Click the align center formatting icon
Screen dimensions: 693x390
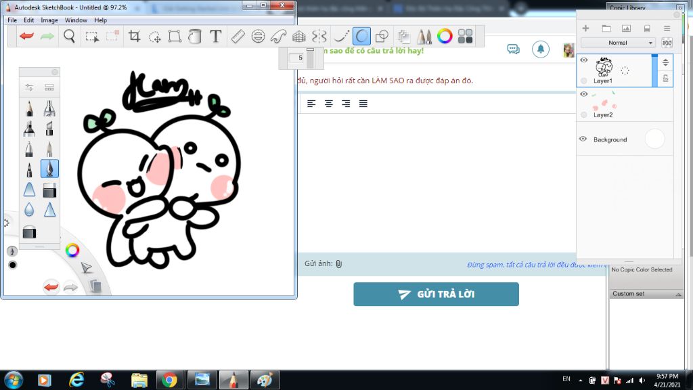tap(328, 104)
